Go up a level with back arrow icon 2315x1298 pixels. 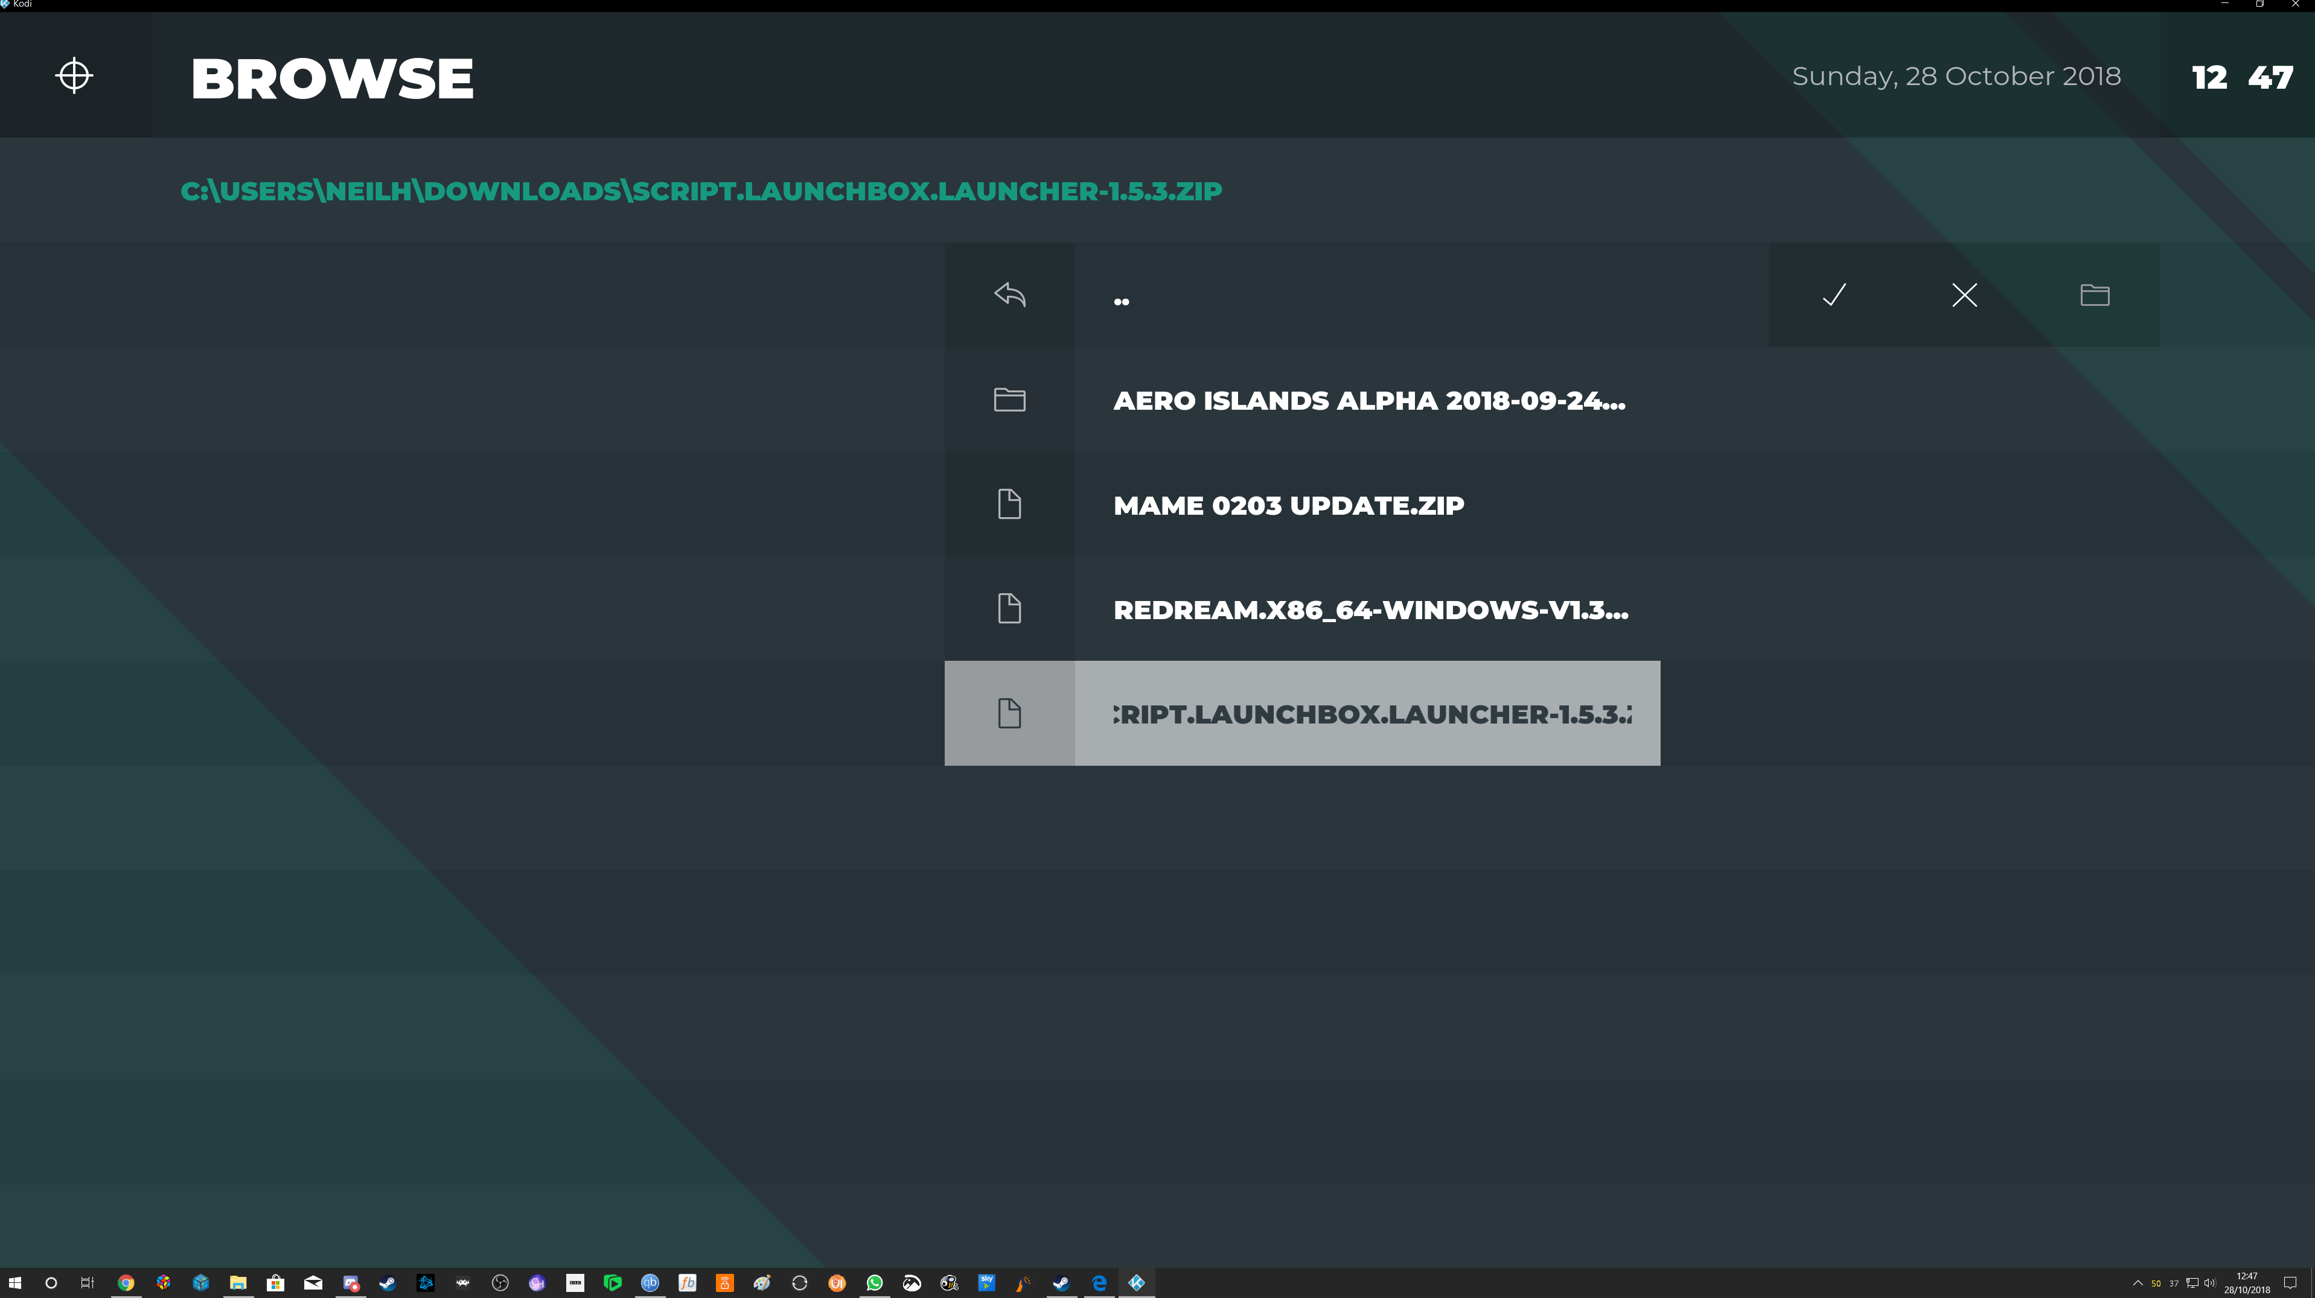tap(1009, 294)
